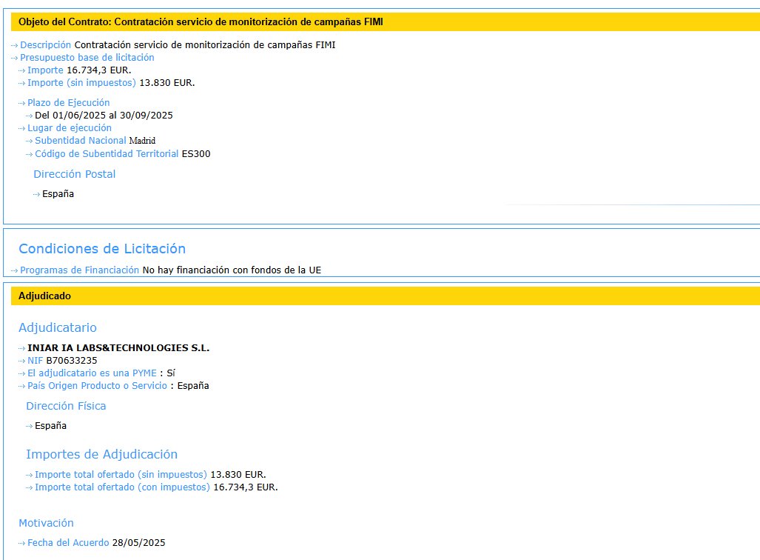Image resolution: width=760 pixels, height=560 pixels.
Task: Click the Dirección Postal heading
Action: click(x=74, y=175)
